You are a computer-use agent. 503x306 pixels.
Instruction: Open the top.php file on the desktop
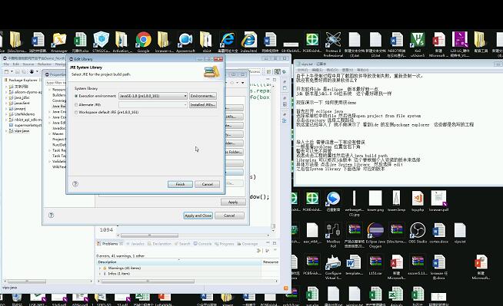point(418,201)
